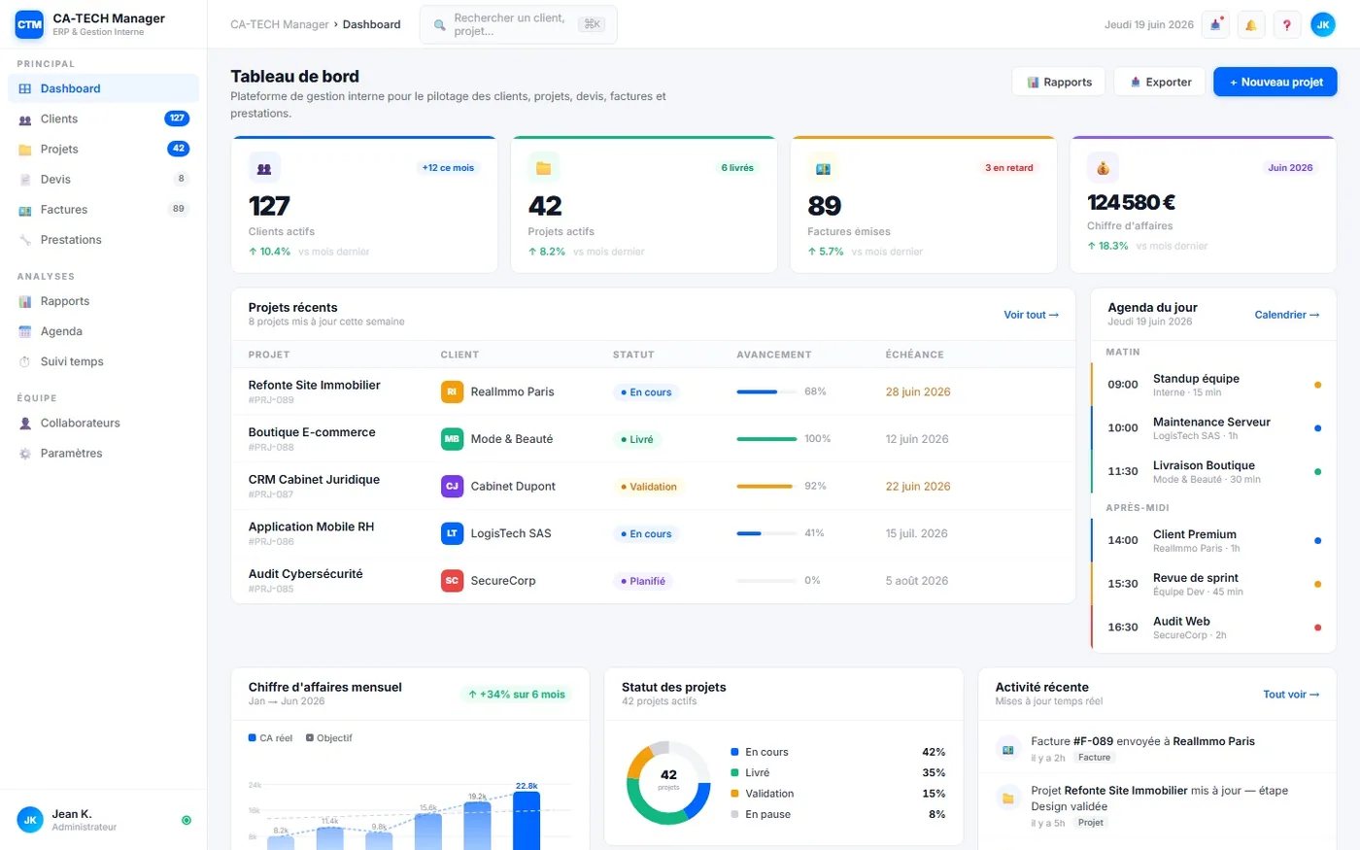The width and height of the screenshot is (1360, 850).
Task: Click the Application Mobile RH progress bar
Action: coord(766,533)
